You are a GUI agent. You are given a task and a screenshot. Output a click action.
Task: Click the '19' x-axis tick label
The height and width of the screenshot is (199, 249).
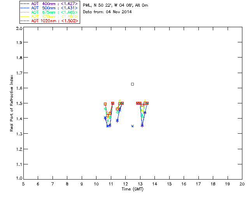pyautogui.click(x=228, y=184)
